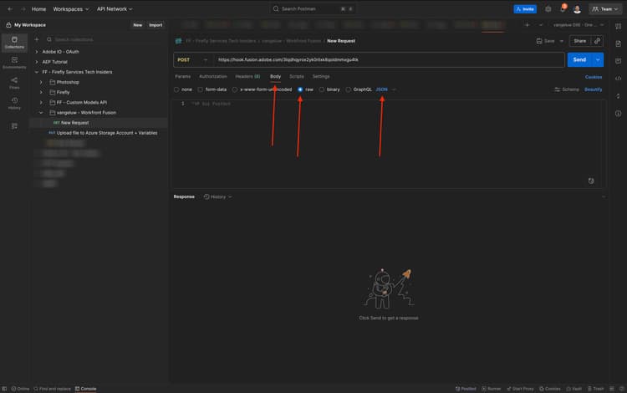Open the comments icon in the right sidebar
Screen dimensions: 627x393
click(x=618, y=61)
